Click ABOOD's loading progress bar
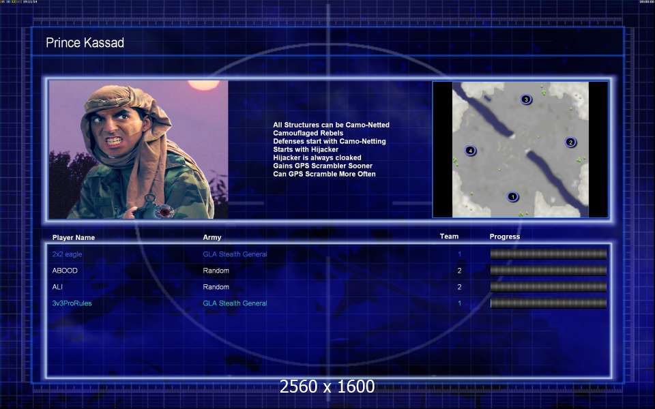Viewport: 655px width, 409px height. (x=548, y=271)
